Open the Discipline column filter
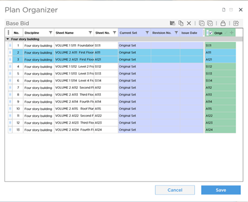Viewport: 248px width, 202px height. (50, 33)
